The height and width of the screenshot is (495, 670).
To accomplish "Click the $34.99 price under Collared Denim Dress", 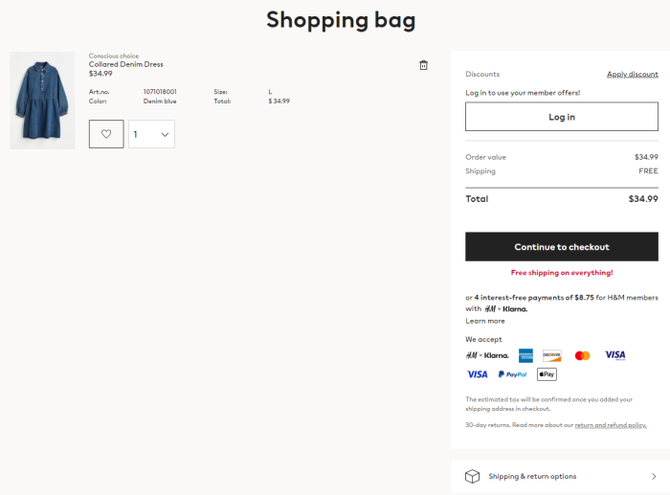I will 100,74.
